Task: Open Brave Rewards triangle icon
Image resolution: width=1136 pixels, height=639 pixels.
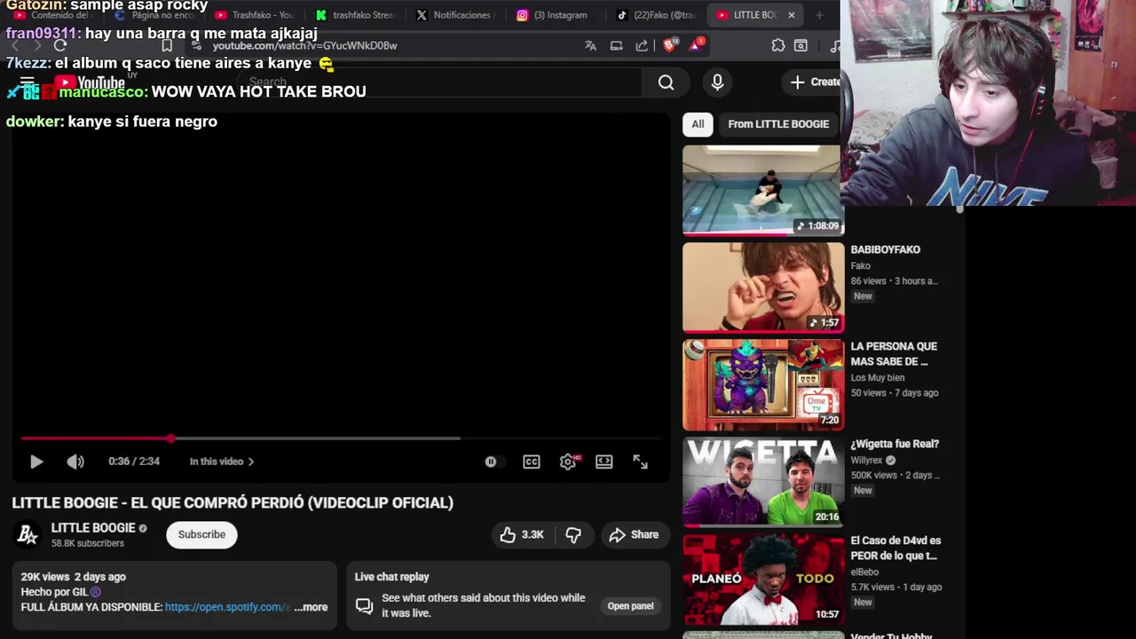Action: (x=696, y=45)
